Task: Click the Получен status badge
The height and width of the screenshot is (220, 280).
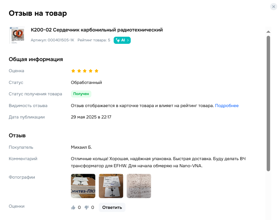Action: tap(81, 94)
